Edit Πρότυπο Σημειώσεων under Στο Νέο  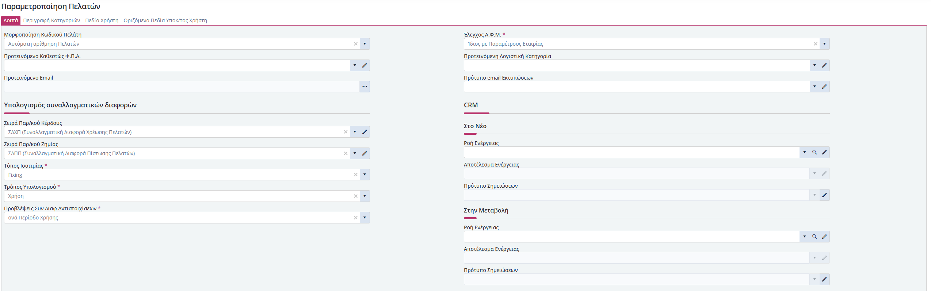click(x=824, y=195)
